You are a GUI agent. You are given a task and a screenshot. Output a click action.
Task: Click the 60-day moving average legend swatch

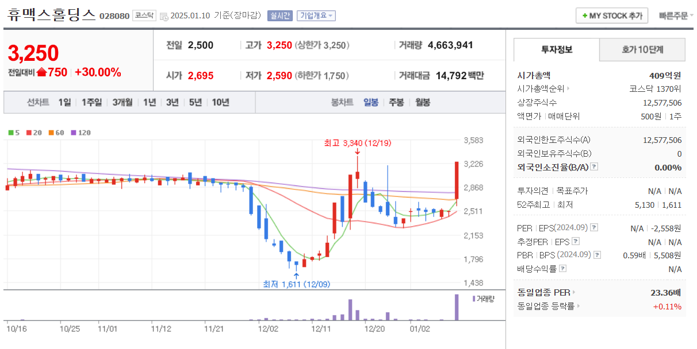(x=51, y=133)
